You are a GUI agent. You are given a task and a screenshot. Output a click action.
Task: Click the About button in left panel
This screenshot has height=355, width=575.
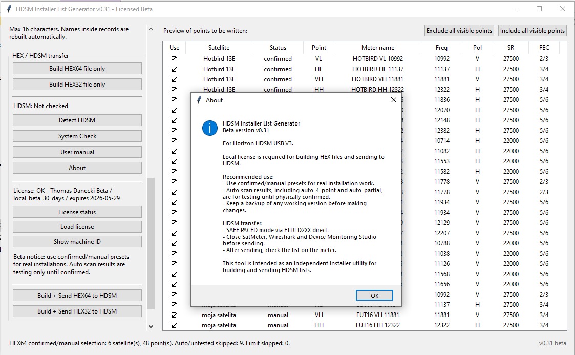click(77, 168)
